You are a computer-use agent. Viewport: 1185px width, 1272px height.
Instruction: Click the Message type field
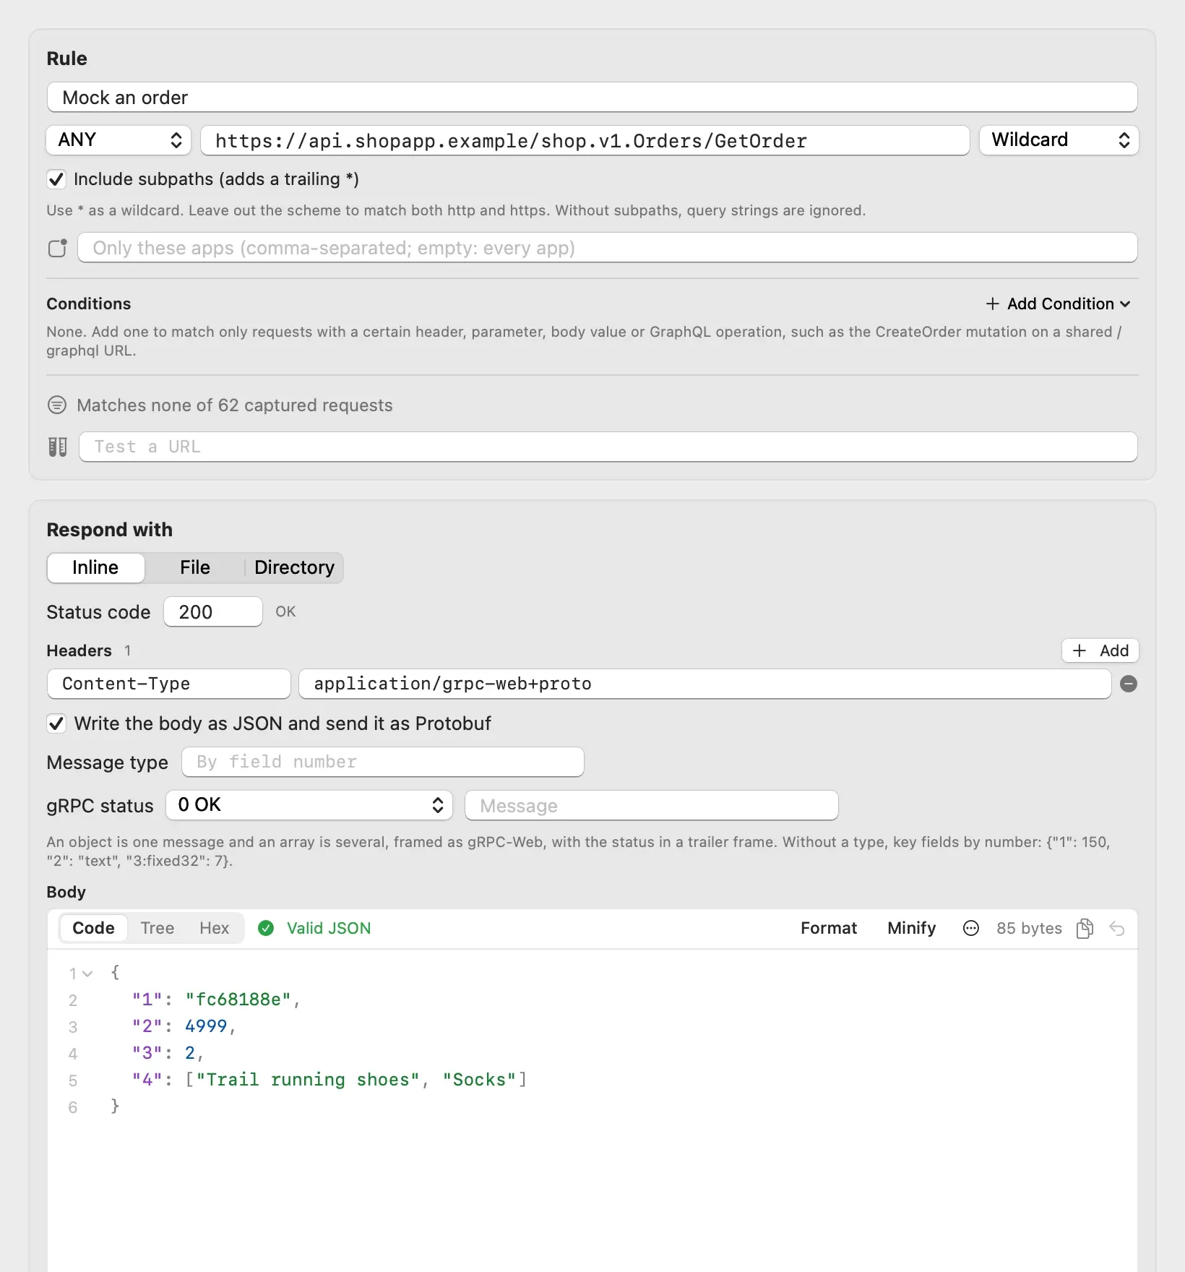coord(383,762)
